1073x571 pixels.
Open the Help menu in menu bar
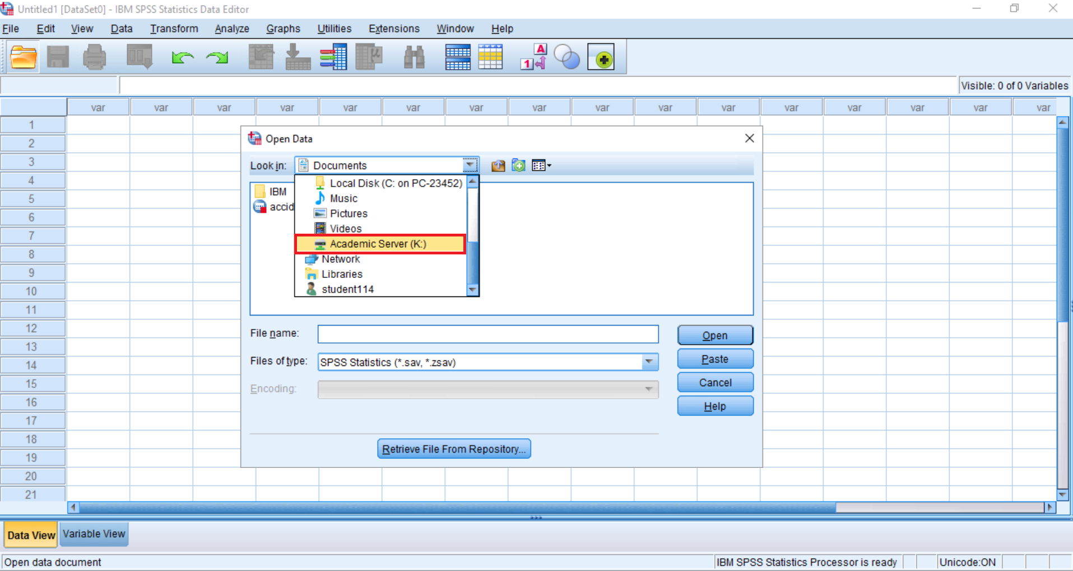coord(502,29)
